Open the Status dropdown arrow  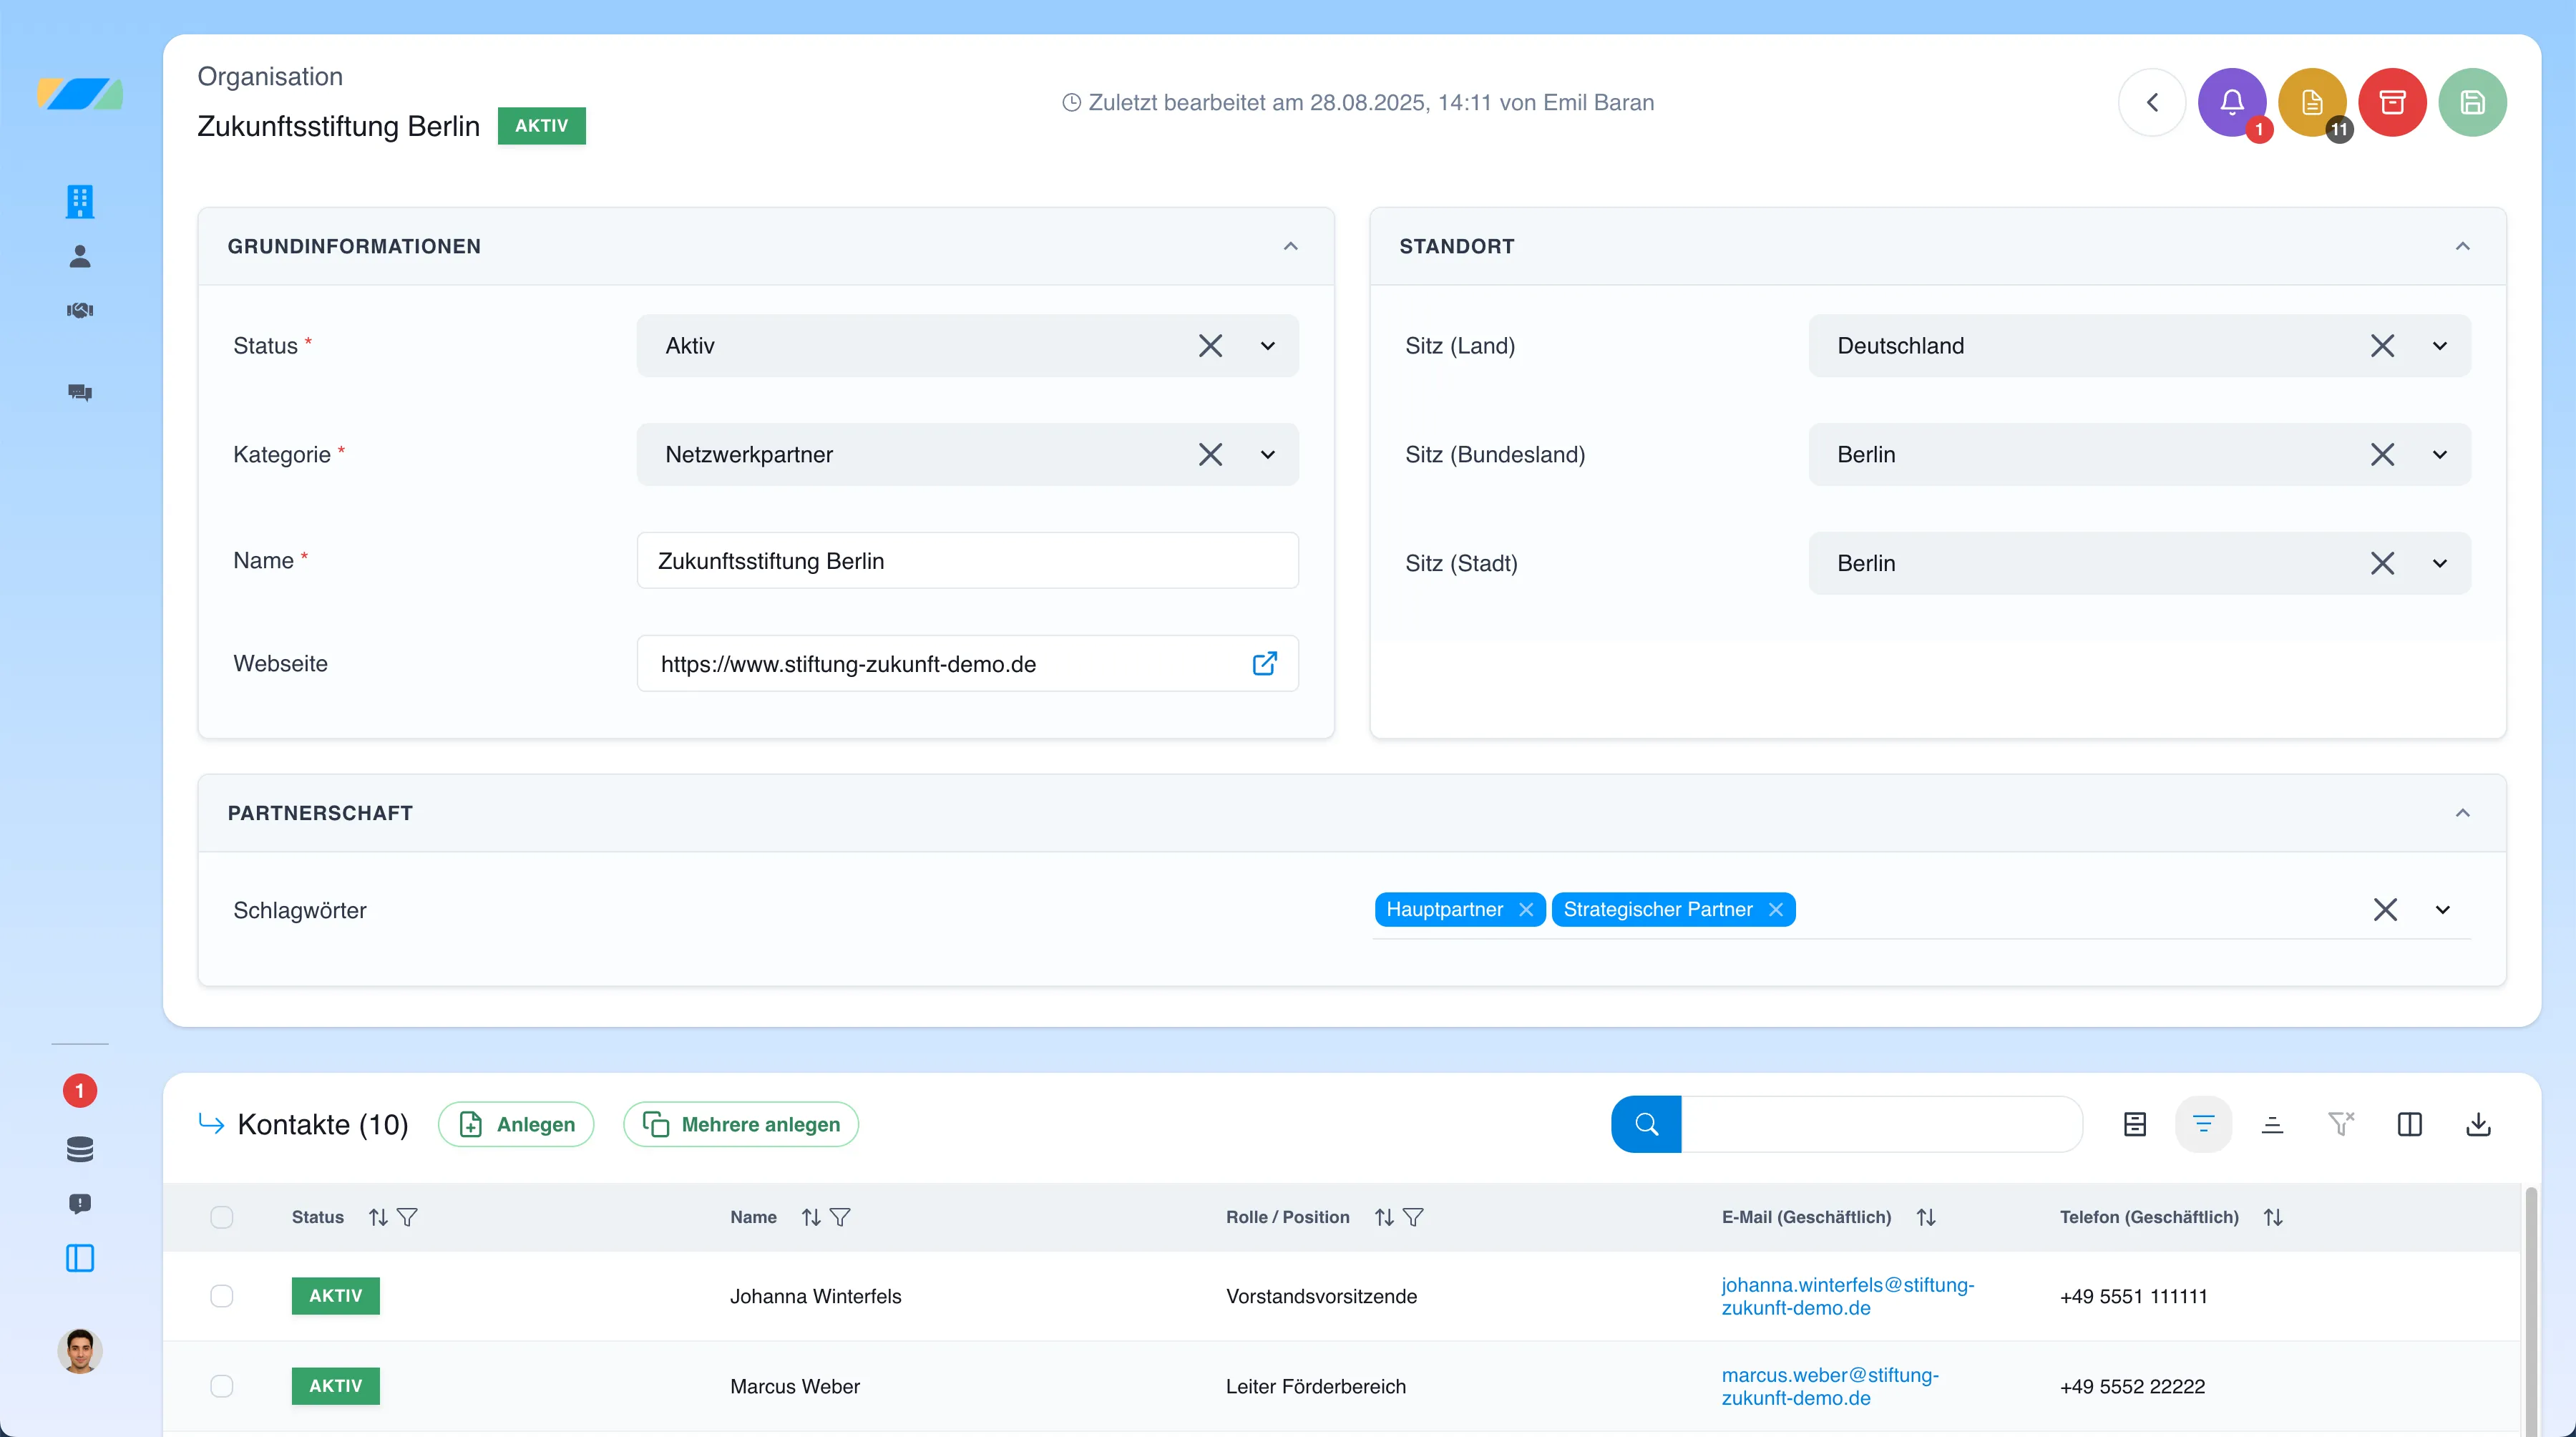tap(1268, 346)
